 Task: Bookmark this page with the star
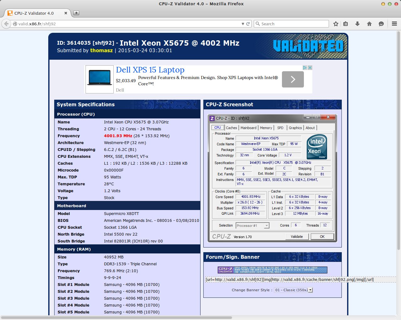point(336,24)
